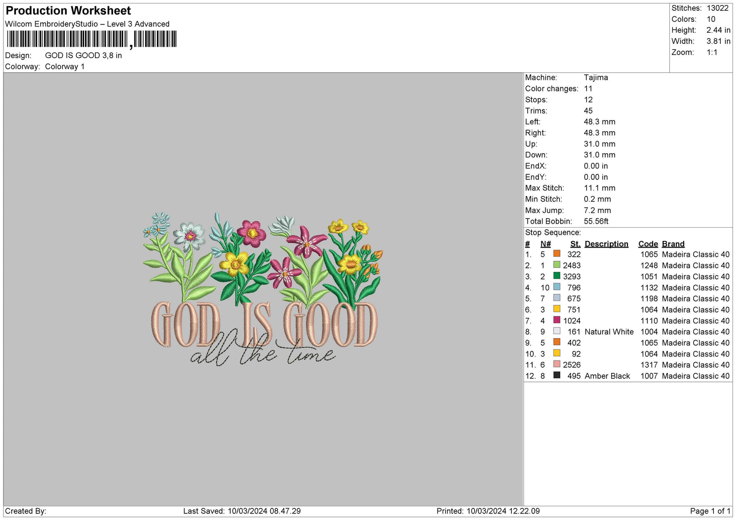The height and width of the screenshot is (520, 736).
Task: Click the Min Stitch value 0.2 mm
Action: pyautogui.click(x=597, y=199)
